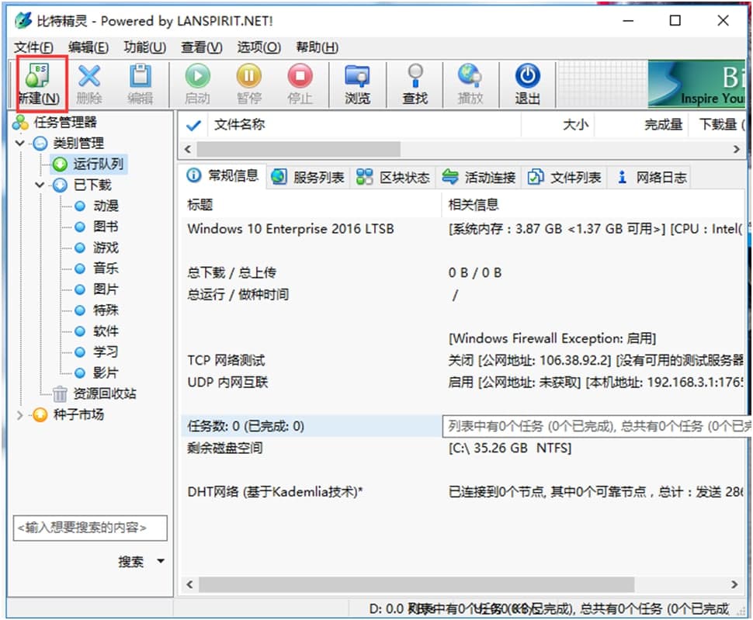This screenshot has height=620, width=753.
Task: Click the search input field
Action: point(89,528)
